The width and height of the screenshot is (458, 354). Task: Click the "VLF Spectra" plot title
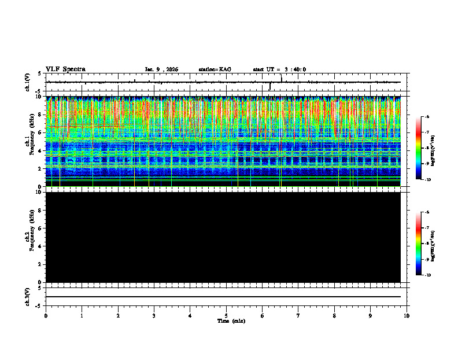[x=65, y=69]
